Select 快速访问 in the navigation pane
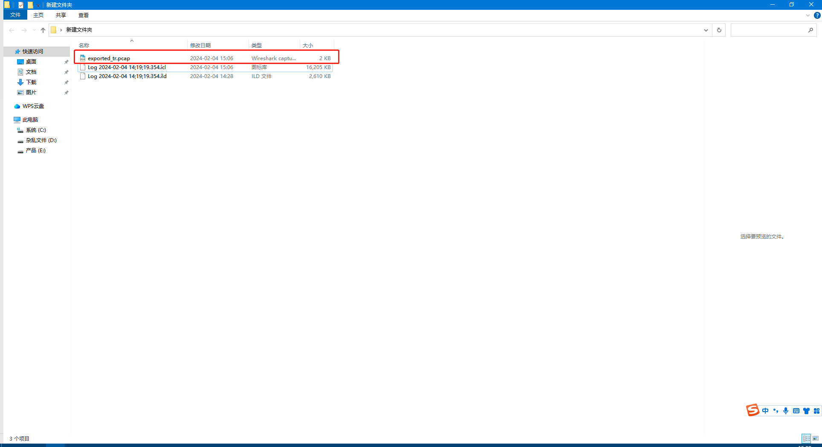 pyautogui.click(x=33, y=52)
